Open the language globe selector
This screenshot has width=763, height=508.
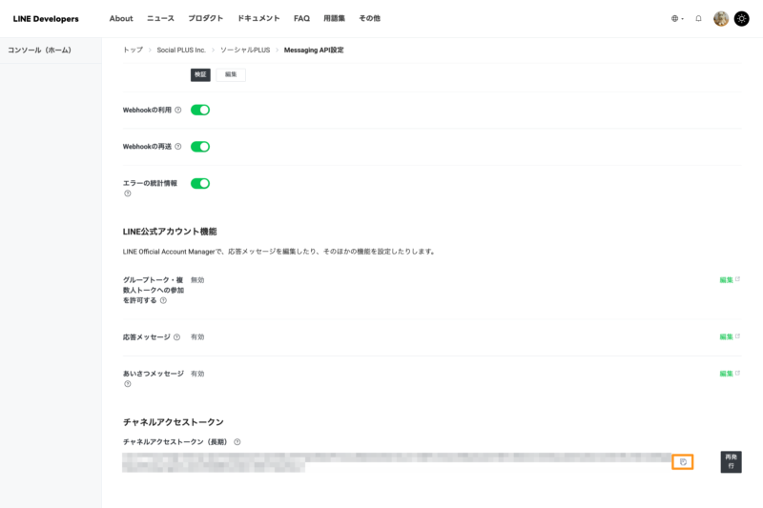click(677, 18)
